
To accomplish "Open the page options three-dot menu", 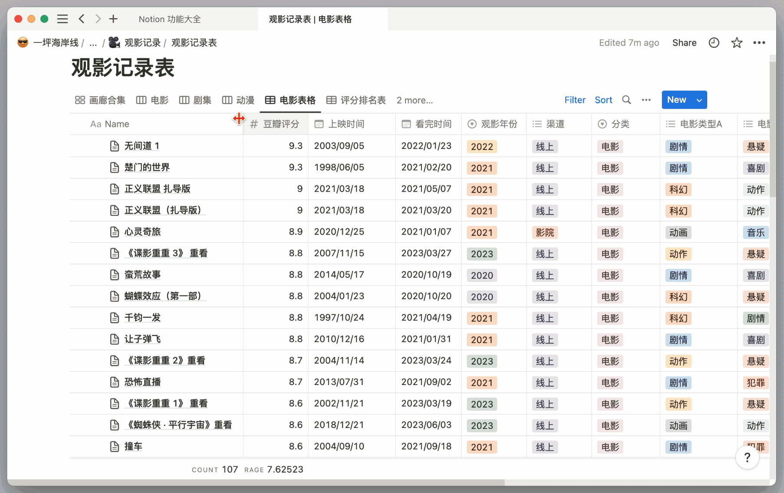I will pos(759,42).
